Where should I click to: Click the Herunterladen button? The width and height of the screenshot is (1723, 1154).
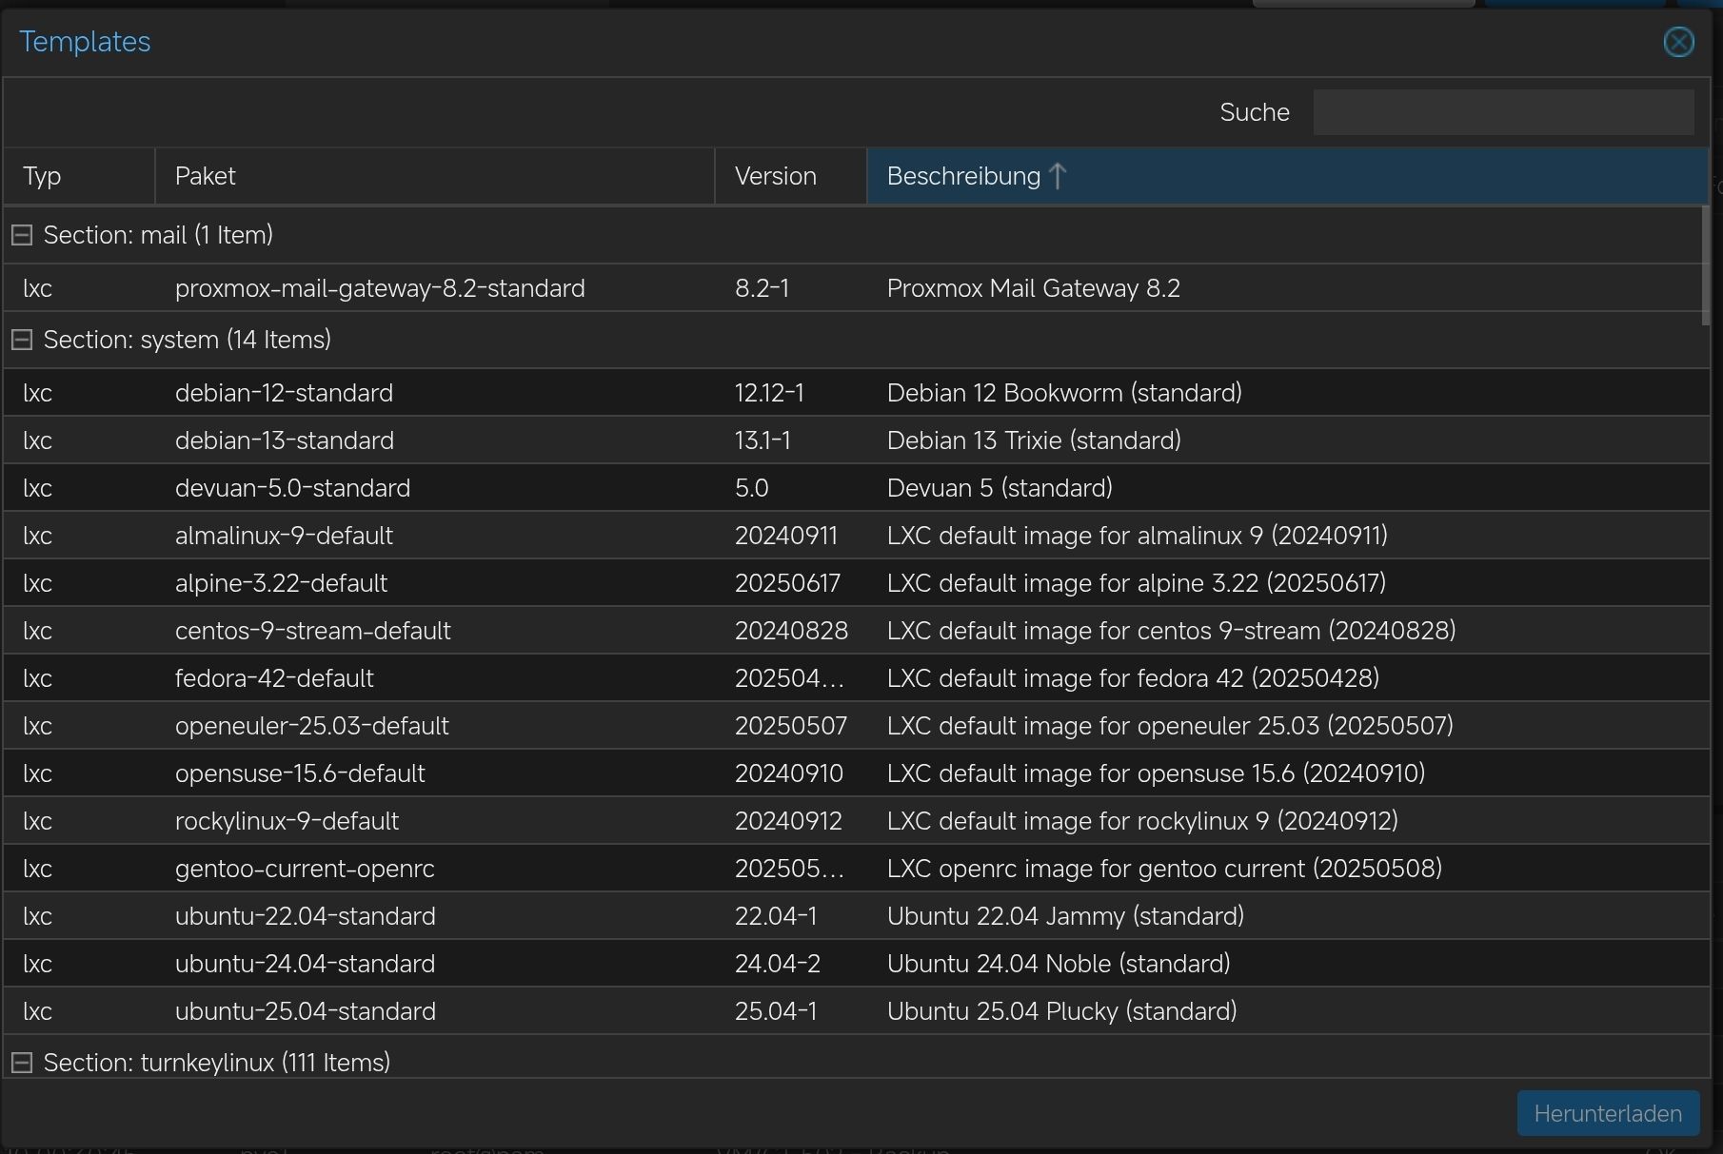[x=1608, y=1113]
